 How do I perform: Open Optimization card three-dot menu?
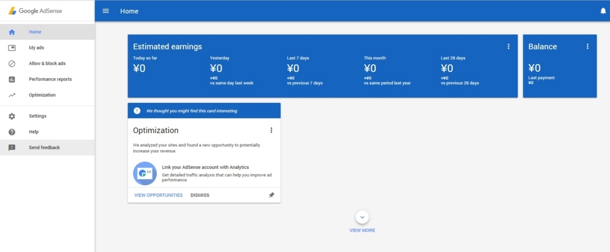[271, 130]
